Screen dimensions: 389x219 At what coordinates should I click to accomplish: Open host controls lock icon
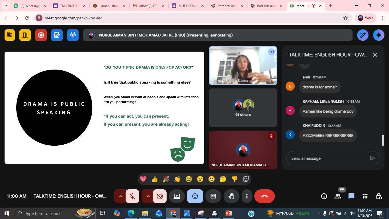click(x=379, y=196)
